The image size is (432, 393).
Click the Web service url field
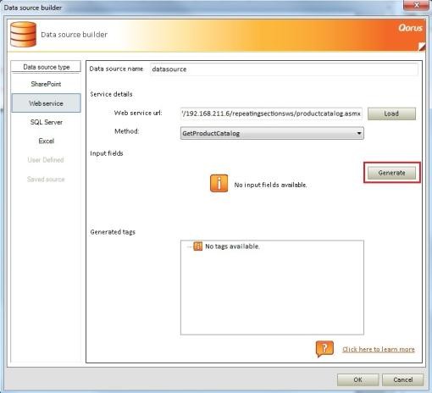click(x=271, y=113)
